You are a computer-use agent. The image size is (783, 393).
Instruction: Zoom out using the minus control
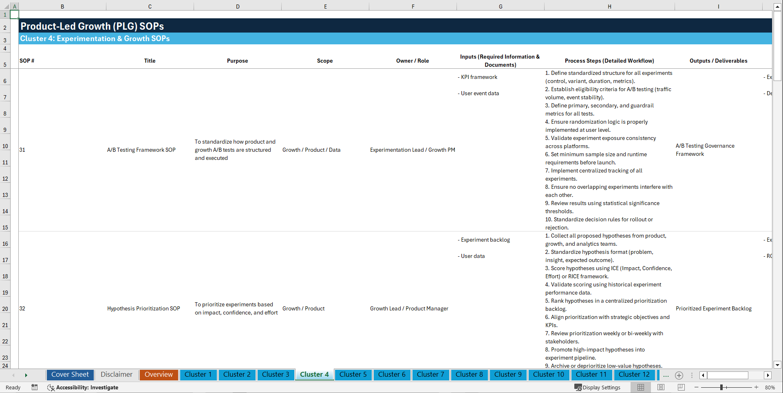[697, 387]
